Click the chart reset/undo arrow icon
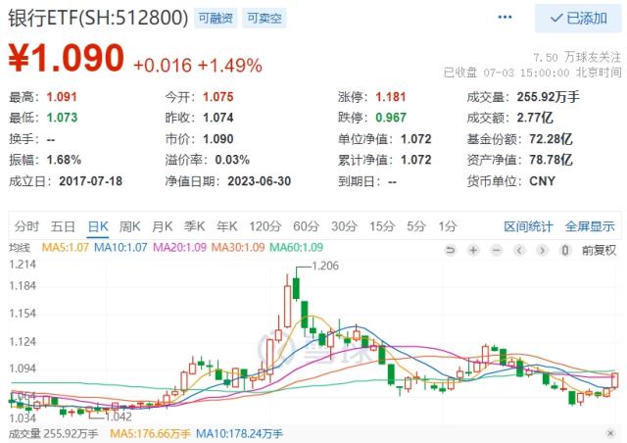 451,251
